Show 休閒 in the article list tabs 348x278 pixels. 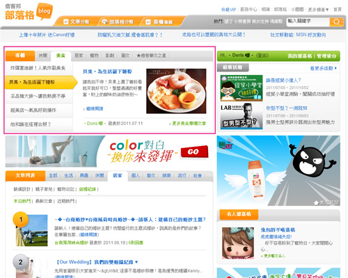(100, 176)
